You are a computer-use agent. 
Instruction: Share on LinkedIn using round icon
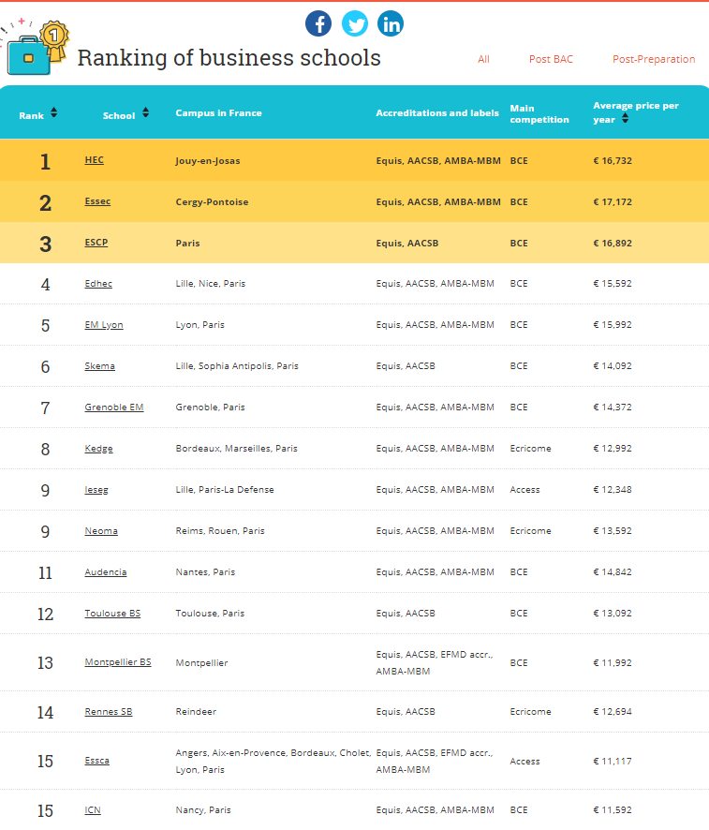tap(391, 23)
